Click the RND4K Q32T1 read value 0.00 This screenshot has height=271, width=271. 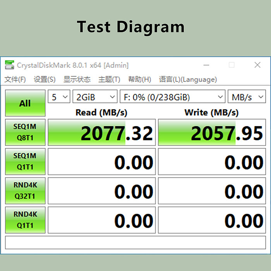point(101,190)
